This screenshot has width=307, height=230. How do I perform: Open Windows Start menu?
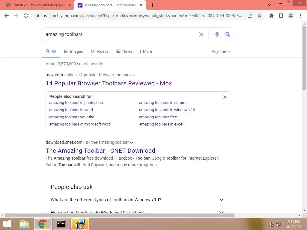pos(7,224)
